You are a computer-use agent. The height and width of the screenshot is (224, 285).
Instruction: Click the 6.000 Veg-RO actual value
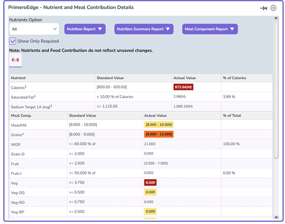[x=149, y=202]
